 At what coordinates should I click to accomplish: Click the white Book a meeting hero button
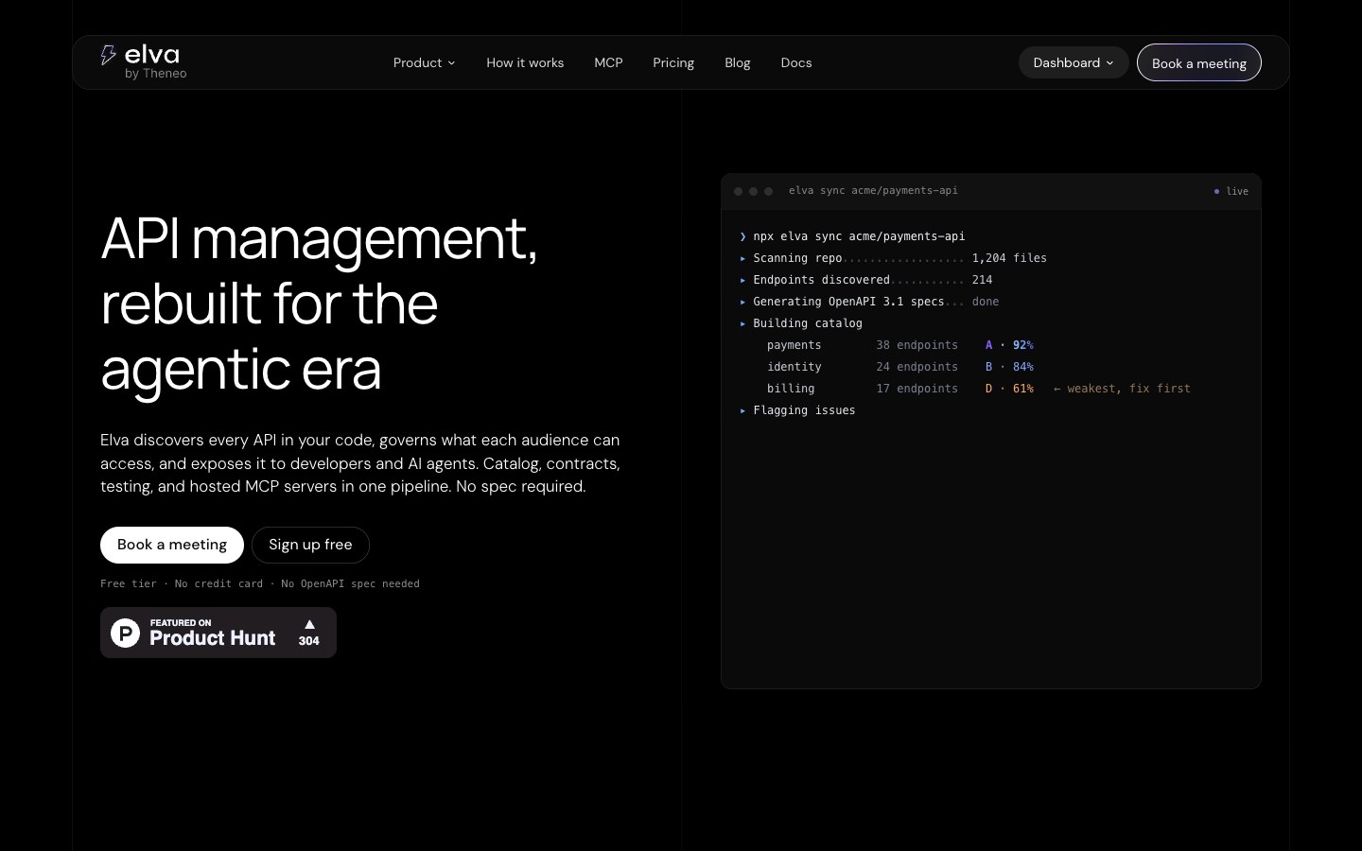(x=172, y=545)
